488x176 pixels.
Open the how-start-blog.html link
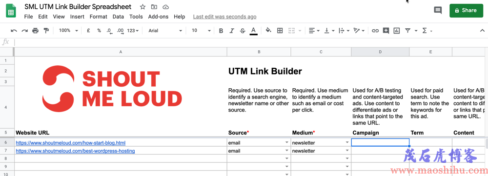coord(71,143)
